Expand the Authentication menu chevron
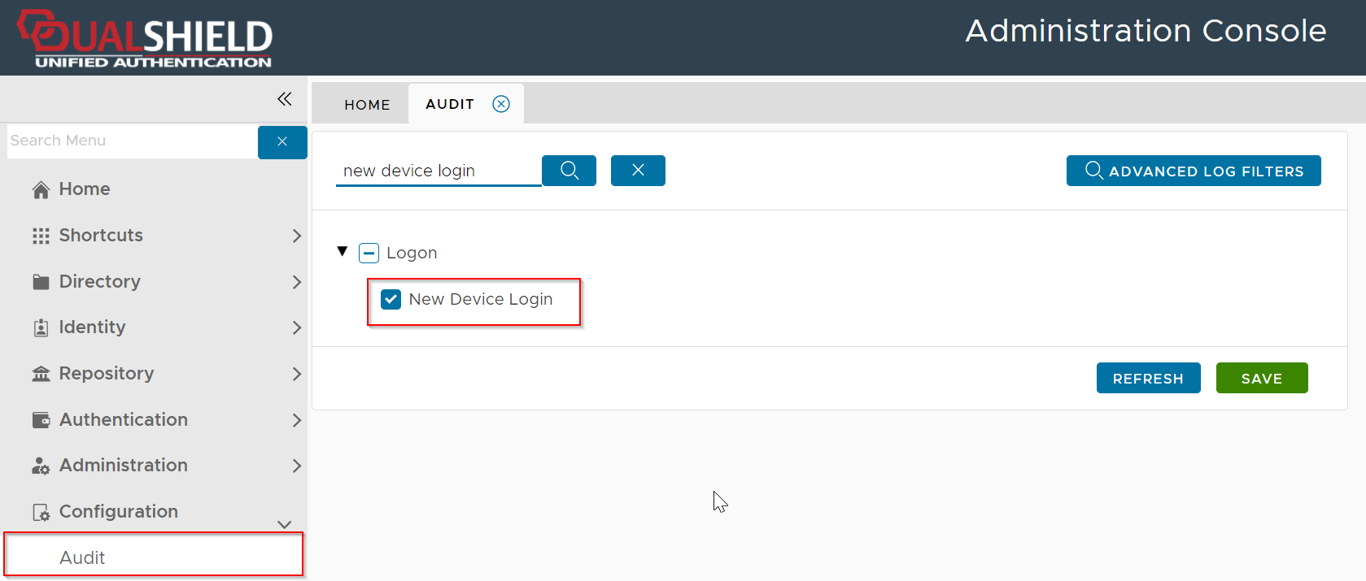This screenshot has height=581, width=1366. click(x=296, y=420)
